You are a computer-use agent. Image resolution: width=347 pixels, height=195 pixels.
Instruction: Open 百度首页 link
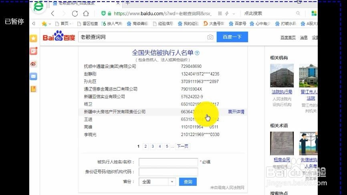[288, 37]
